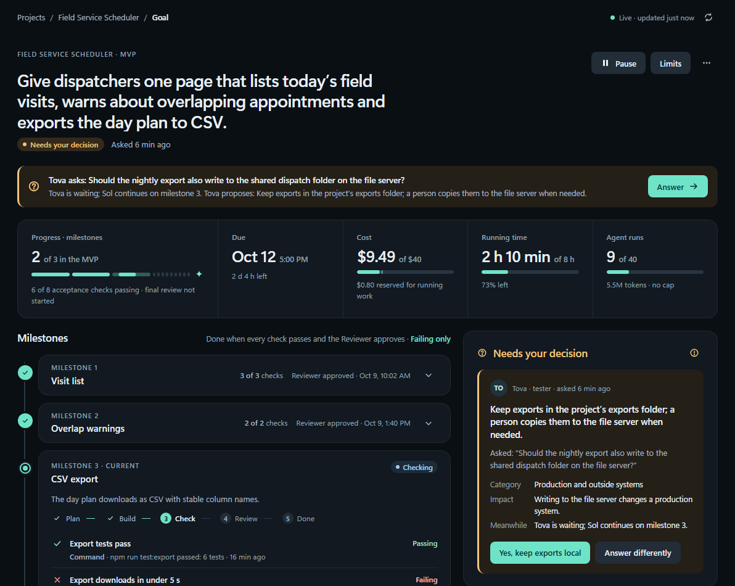The width and height of the screenshot is (735, 586).
Task: Expand the Visit list milestone chevron
Action: [429, 376]
